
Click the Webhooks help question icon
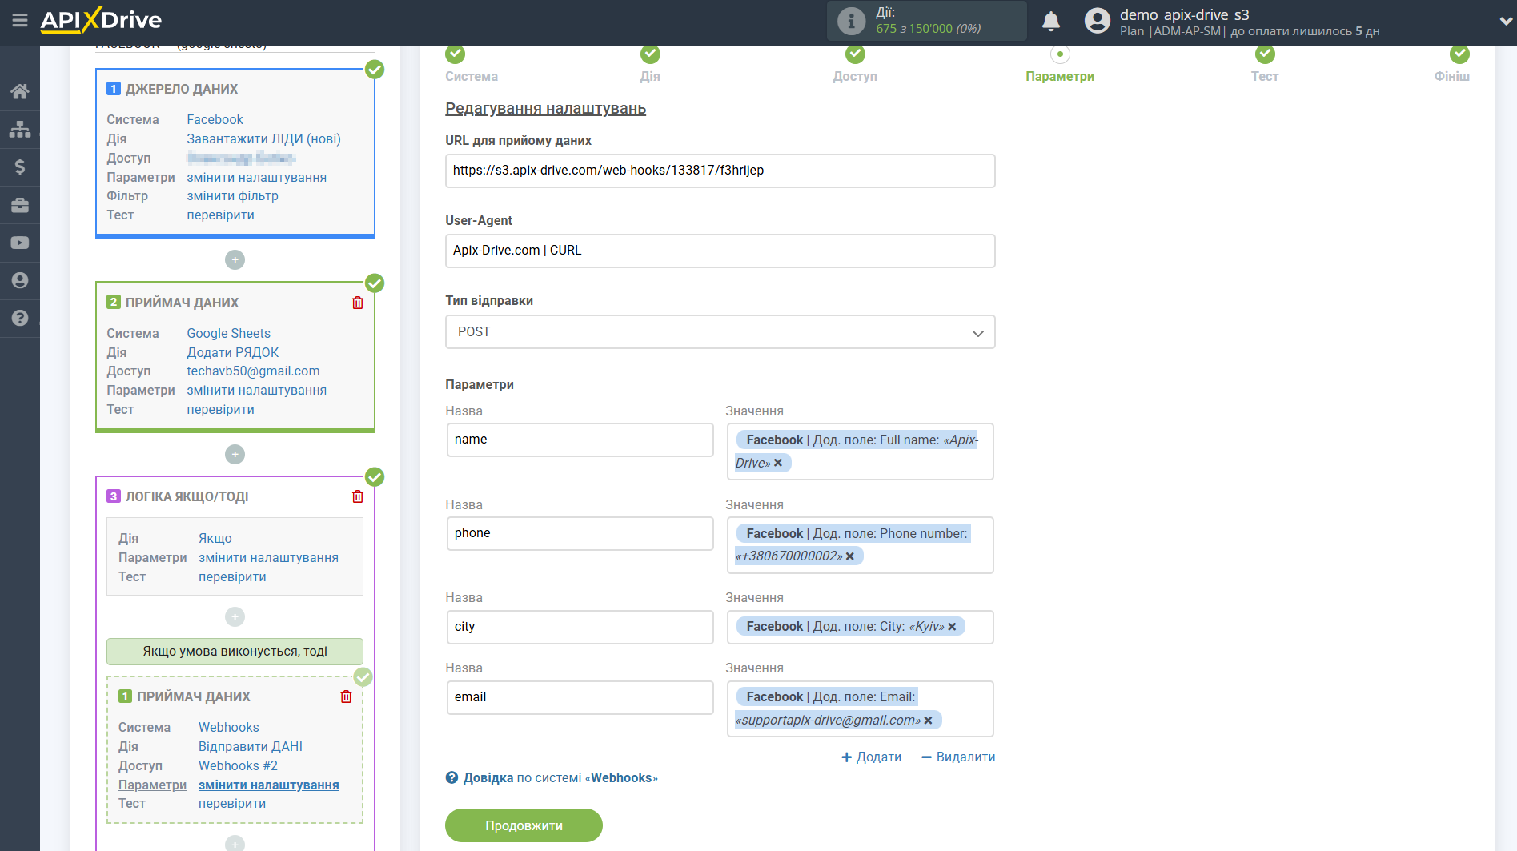[x=451, y=777]
